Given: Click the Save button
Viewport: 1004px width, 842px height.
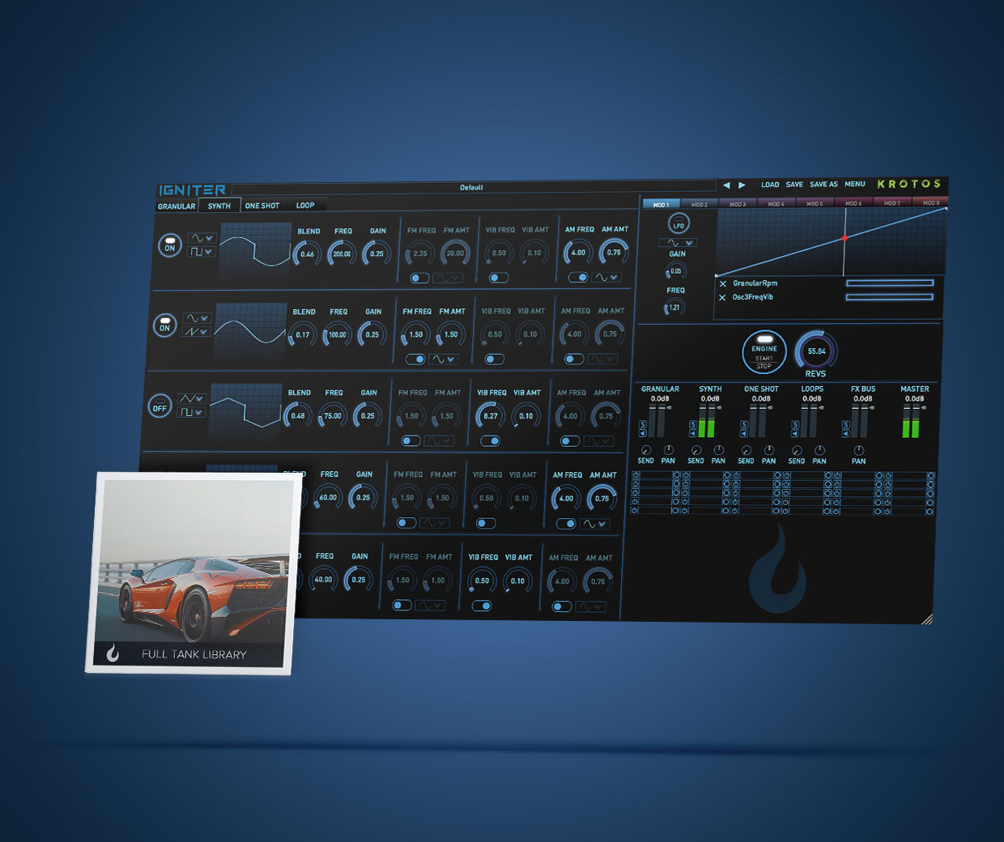Looking at the screenshot, I should coord(794,185).
